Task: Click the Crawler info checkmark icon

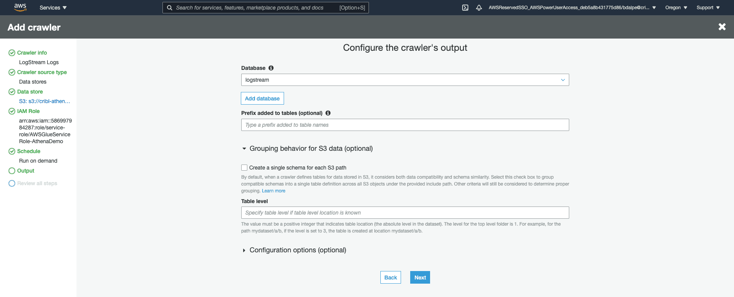Action: tap(12, 53)
